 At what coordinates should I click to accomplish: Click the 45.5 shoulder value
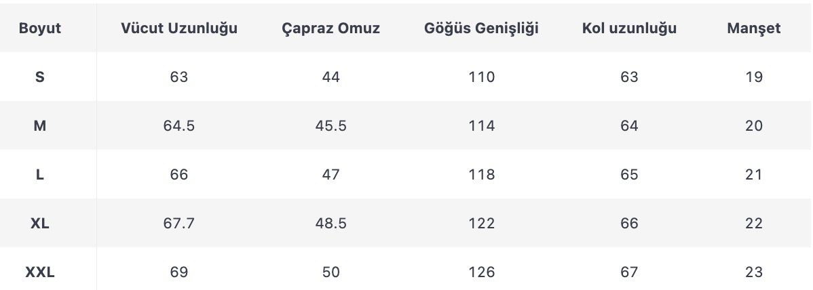pos(330,126)
